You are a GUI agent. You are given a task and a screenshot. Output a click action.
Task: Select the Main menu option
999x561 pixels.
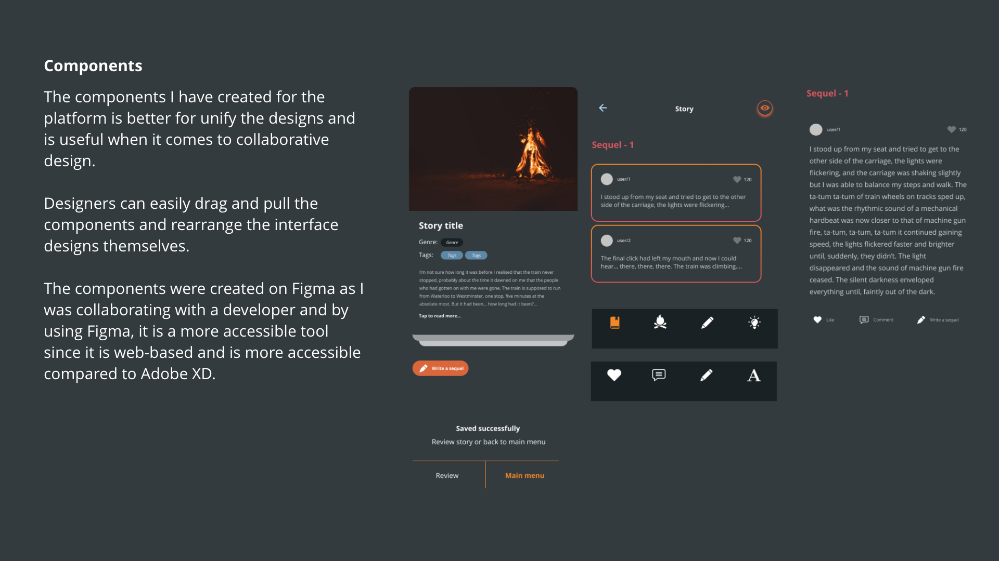pyautogui.click(x=524, y=475)
